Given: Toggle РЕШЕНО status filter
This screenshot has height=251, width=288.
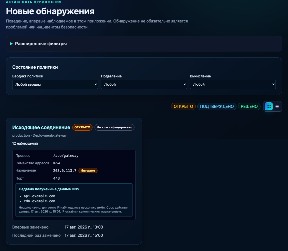Looking at the screenshot, I should coord(249,106).
